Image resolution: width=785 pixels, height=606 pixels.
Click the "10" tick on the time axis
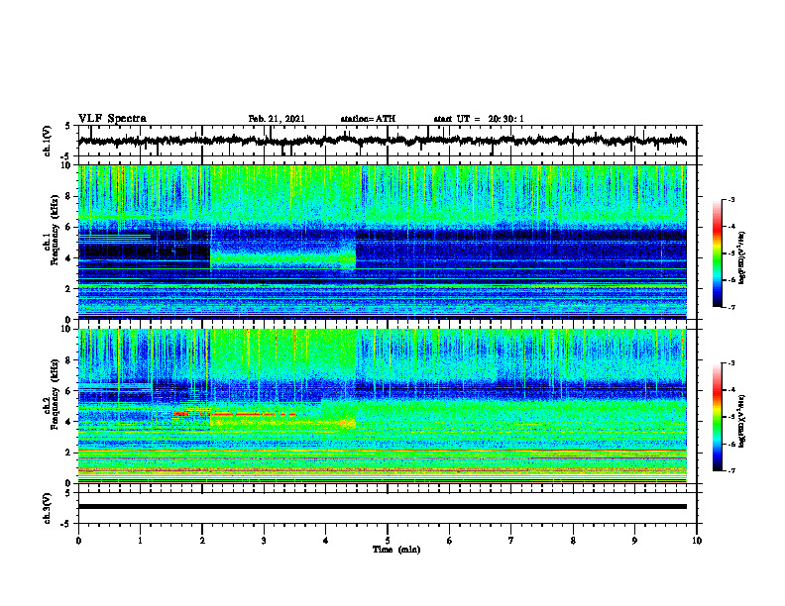pos(697,541)
